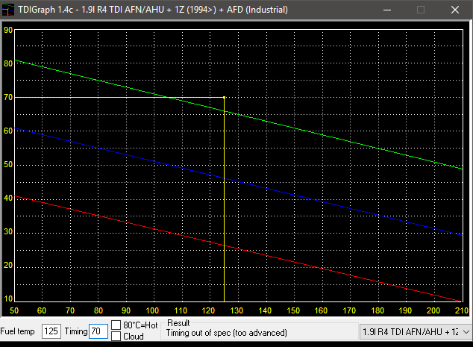The width and height of the screenshot is (473, 347).
Task: Minimize the TDIGraph window
Action: point(386,11)
